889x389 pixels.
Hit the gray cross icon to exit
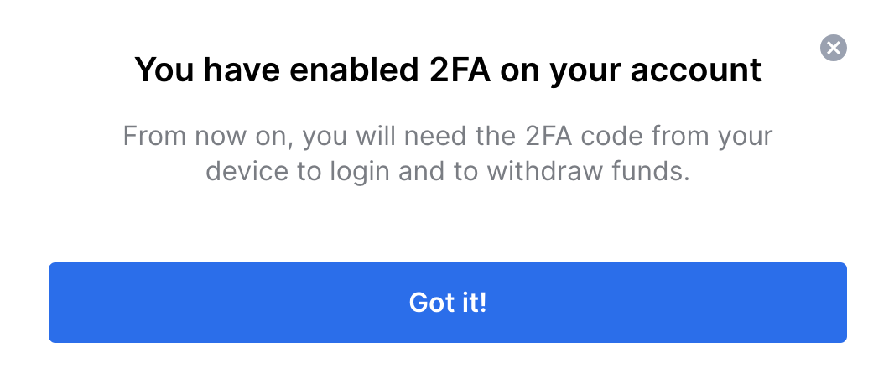[833, 48]
